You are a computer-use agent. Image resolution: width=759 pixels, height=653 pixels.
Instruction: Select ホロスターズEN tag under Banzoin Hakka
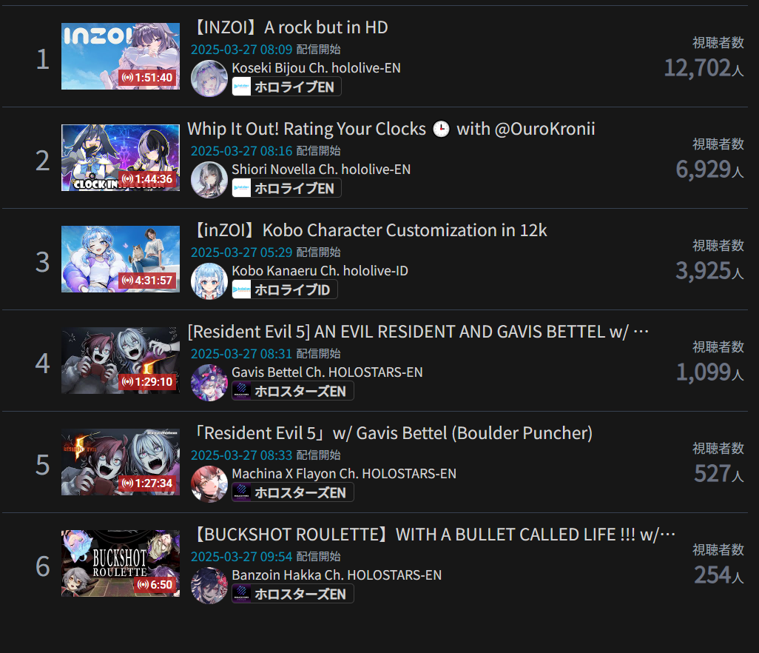293,594
